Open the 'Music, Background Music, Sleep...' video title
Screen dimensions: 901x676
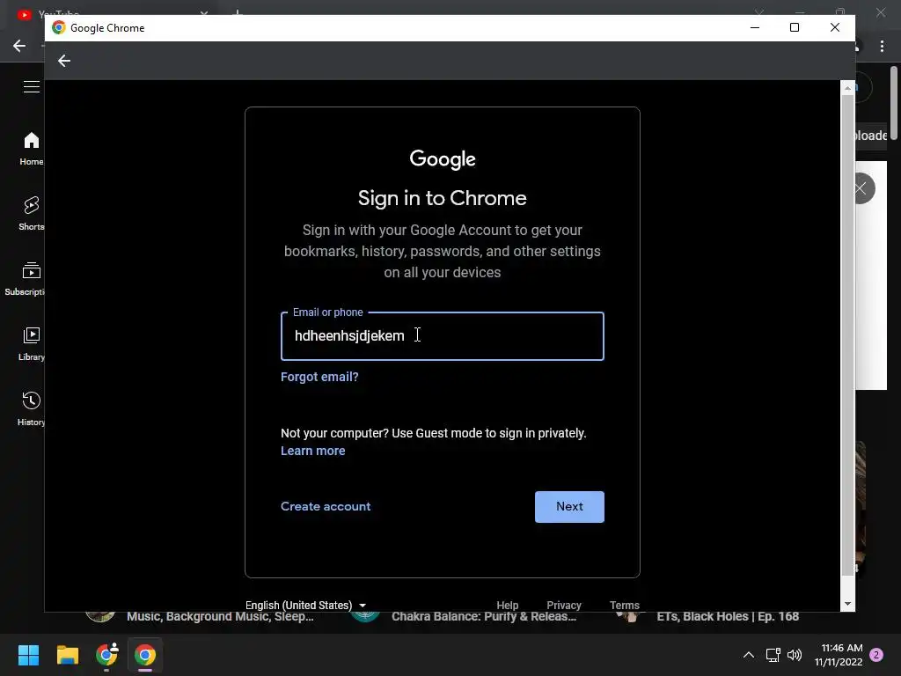point(220,617)
